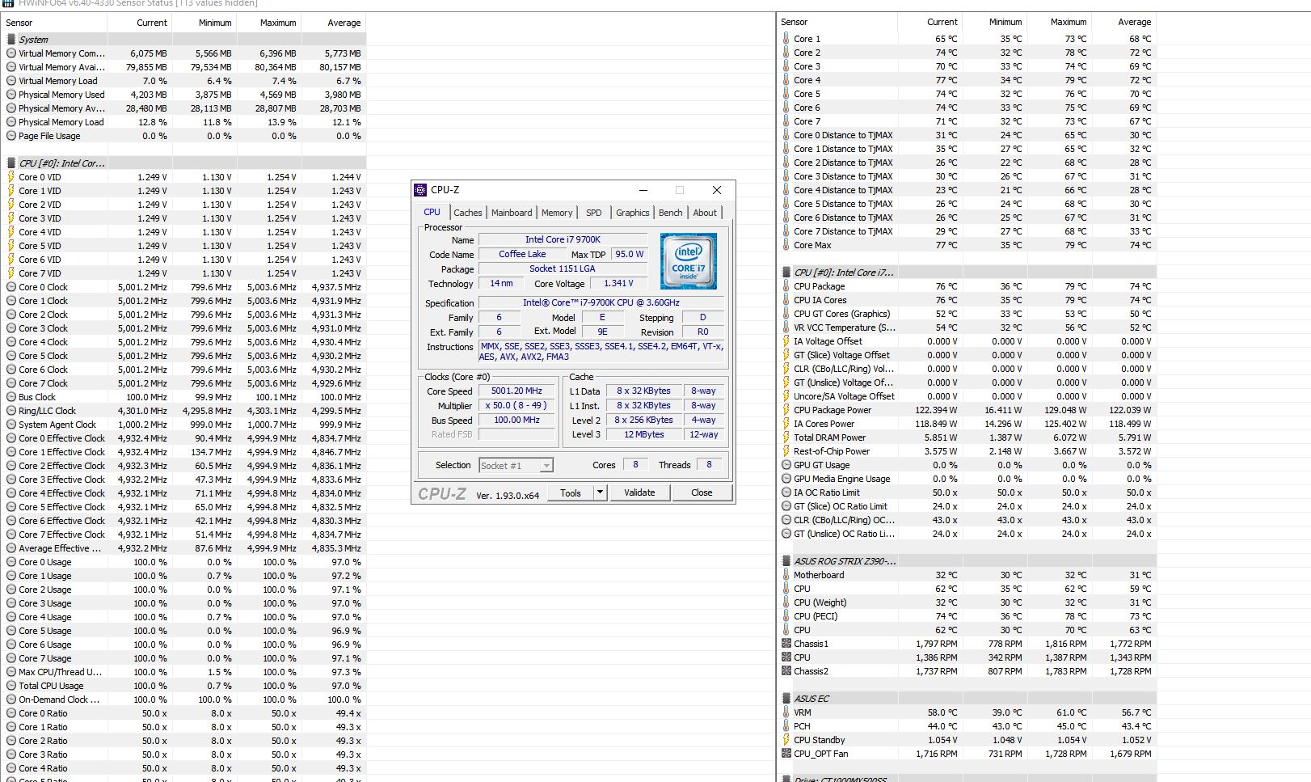1311x782 pixels.
Task: Click the lightning icon beside CPU Package Power
Action: pyautogui.click(x=786, y=410)
